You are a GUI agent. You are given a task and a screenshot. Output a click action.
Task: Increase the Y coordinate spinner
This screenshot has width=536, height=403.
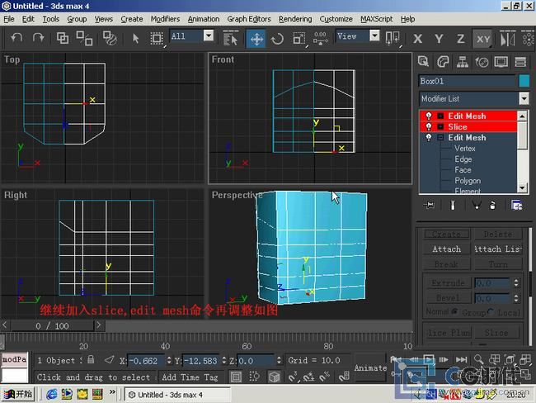click(x=224, y=358)
